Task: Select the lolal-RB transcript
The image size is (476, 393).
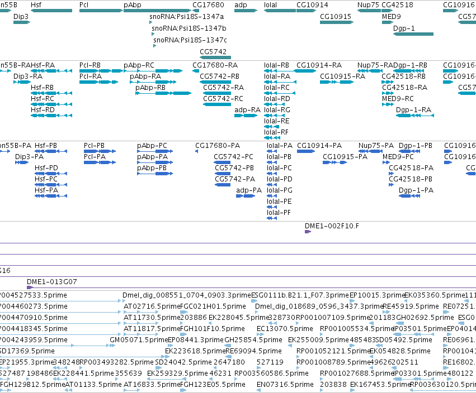Action: click(x=280, y=71)
